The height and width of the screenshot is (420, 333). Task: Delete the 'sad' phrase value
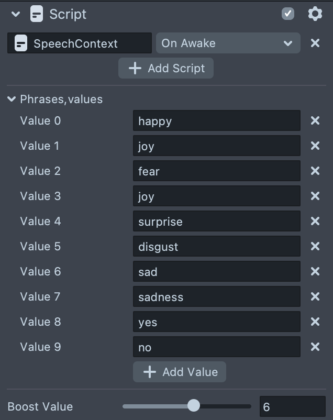[x=315, y=272]
